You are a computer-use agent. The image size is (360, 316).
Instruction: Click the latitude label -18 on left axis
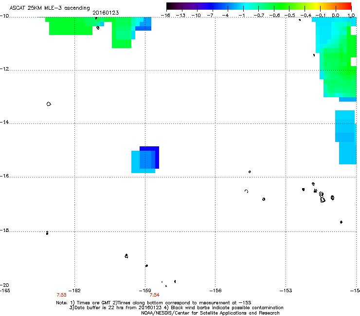pos(4,230)
